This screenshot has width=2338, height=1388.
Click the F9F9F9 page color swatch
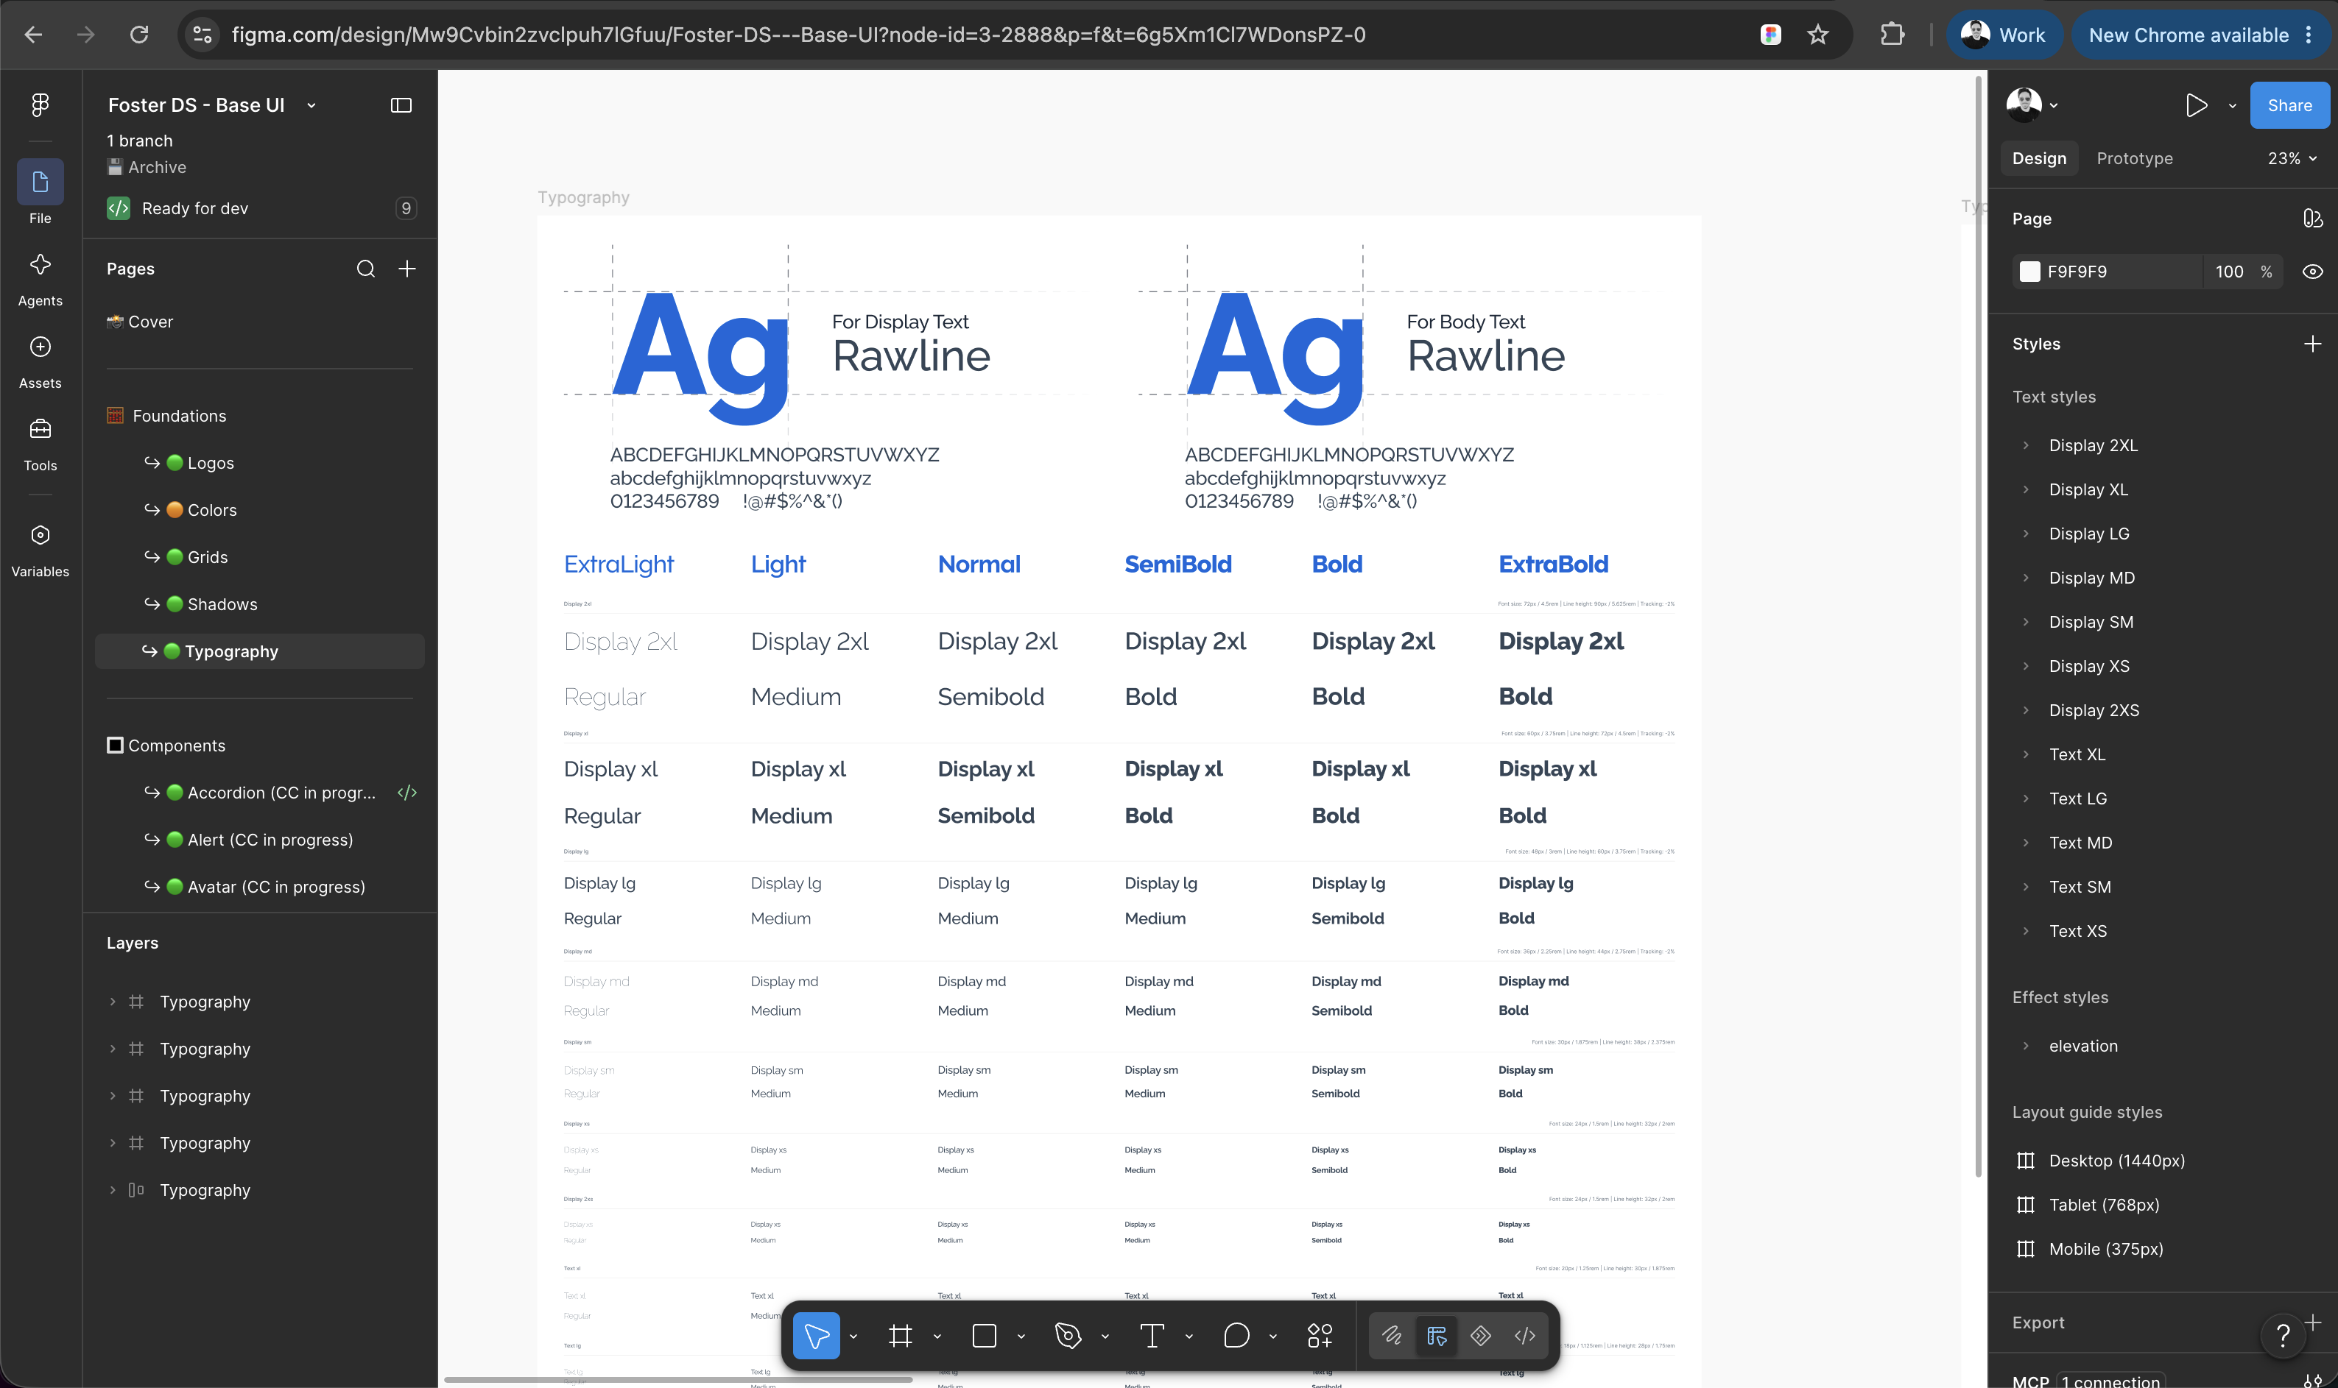point(2029,272)
